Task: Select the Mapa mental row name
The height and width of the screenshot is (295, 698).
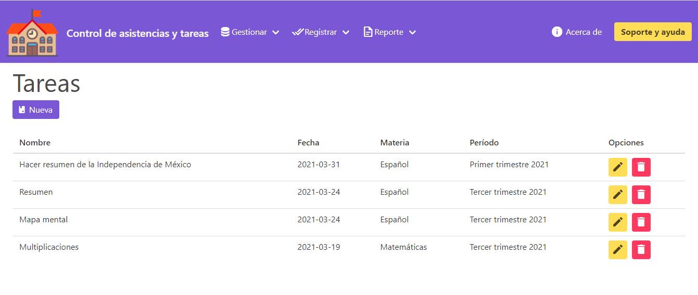Action: [x=44, y=219]
